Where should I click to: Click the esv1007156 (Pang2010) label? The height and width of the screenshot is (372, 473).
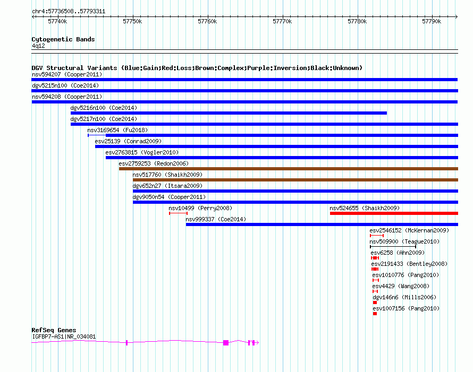(406, 308)
